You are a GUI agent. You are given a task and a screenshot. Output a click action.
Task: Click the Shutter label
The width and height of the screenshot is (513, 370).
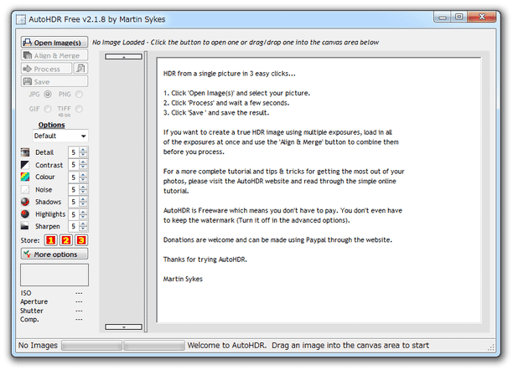pos(31,311)
